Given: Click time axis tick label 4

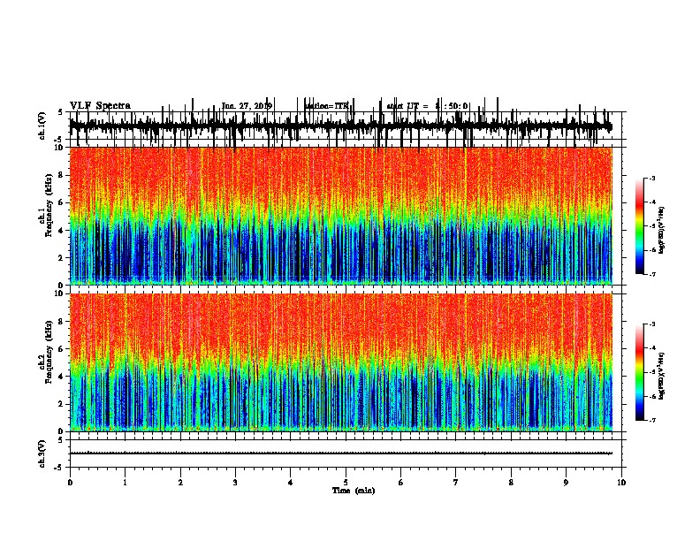Looking at the screenshot, I should click(x=291, y=483).
